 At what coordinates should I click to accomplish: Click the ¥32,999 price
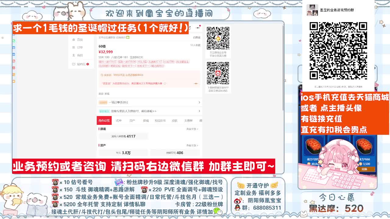(x=106, y=52)
